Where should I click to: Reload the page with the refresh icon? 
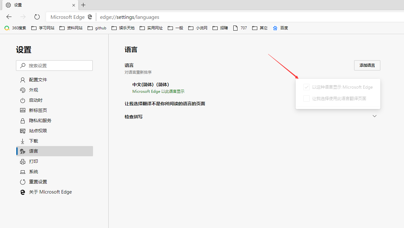click(37, 17)
